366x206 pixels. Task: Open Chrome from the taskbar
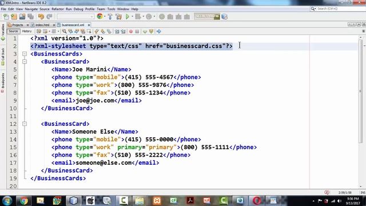tap(23, 201)
